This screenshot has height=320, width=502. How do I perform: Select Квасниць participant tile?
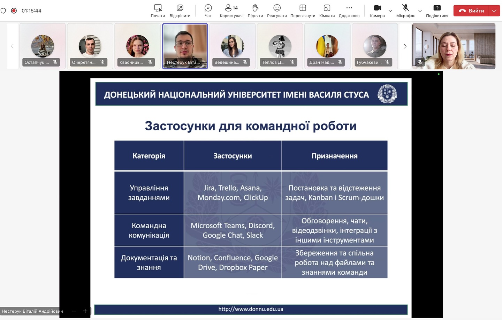pos(137,46)
